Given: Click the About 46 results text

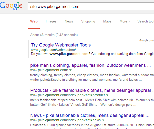Looking at the screenshot, I should 54,35.
